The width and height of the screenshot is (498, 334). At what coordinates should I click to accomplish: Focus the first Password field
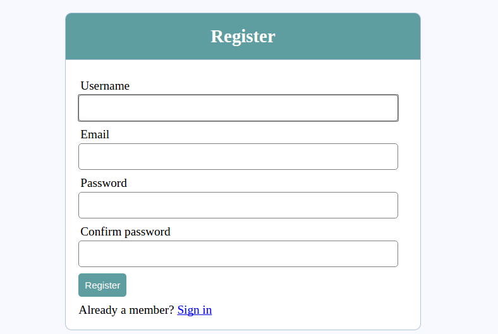(238, 205)
